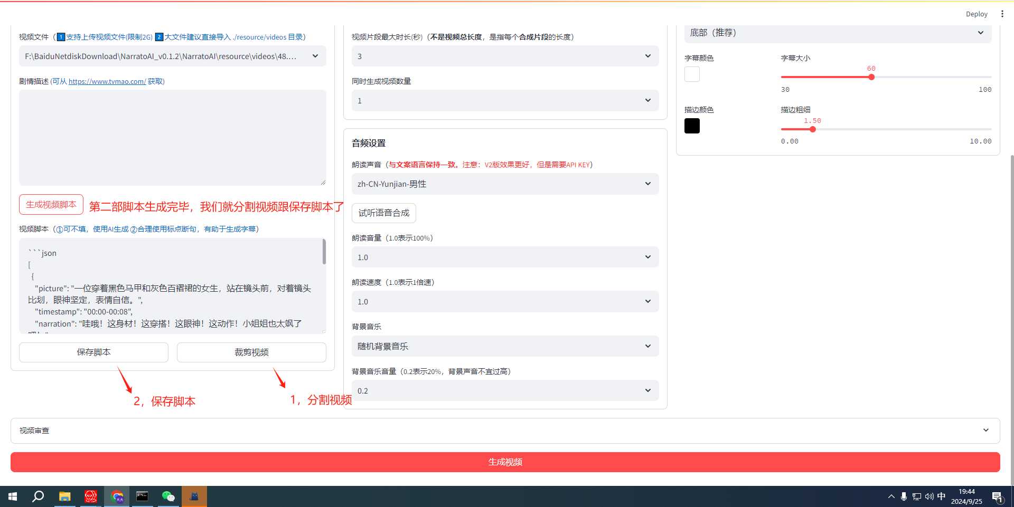Click the microphone tray icon

coord(904,496)
